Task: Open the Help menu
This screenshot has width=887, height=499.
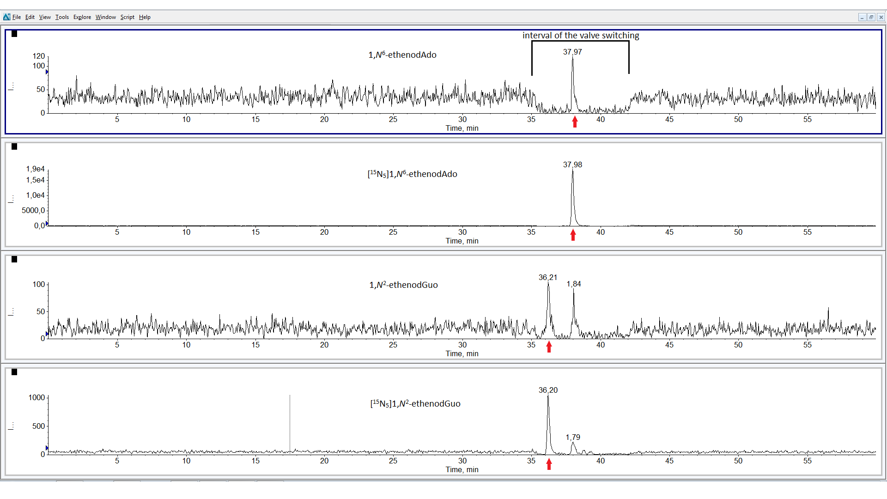Action: click(x=145, y=17)
